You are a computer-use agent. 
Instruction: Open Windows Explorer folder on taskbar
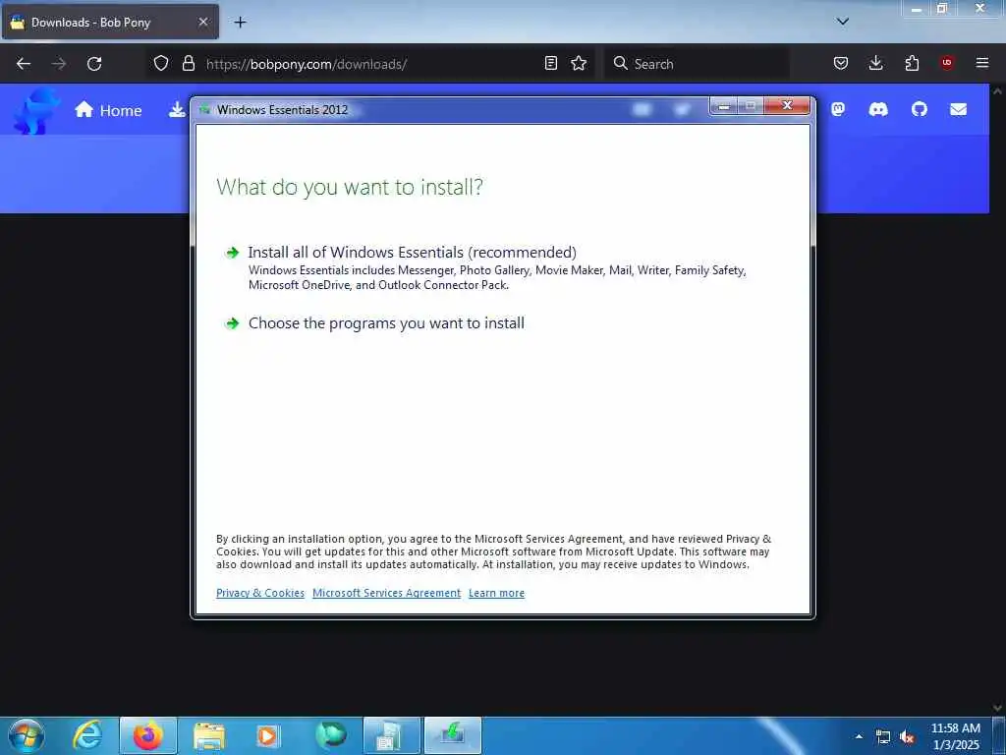(x=209, y=735)
